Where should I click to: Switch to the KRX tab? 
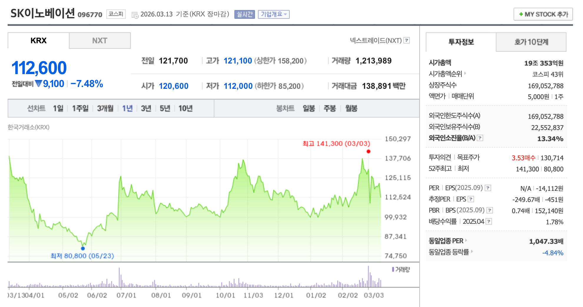point(39,41)
